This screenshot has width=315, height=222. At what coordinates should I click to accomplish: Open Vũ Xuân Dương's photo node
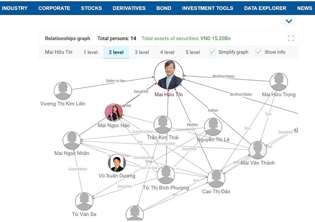click(x=117, y=163)
